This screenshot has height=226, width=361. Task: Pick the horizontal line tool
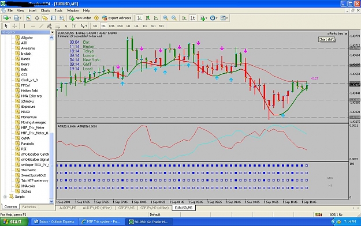33,26
